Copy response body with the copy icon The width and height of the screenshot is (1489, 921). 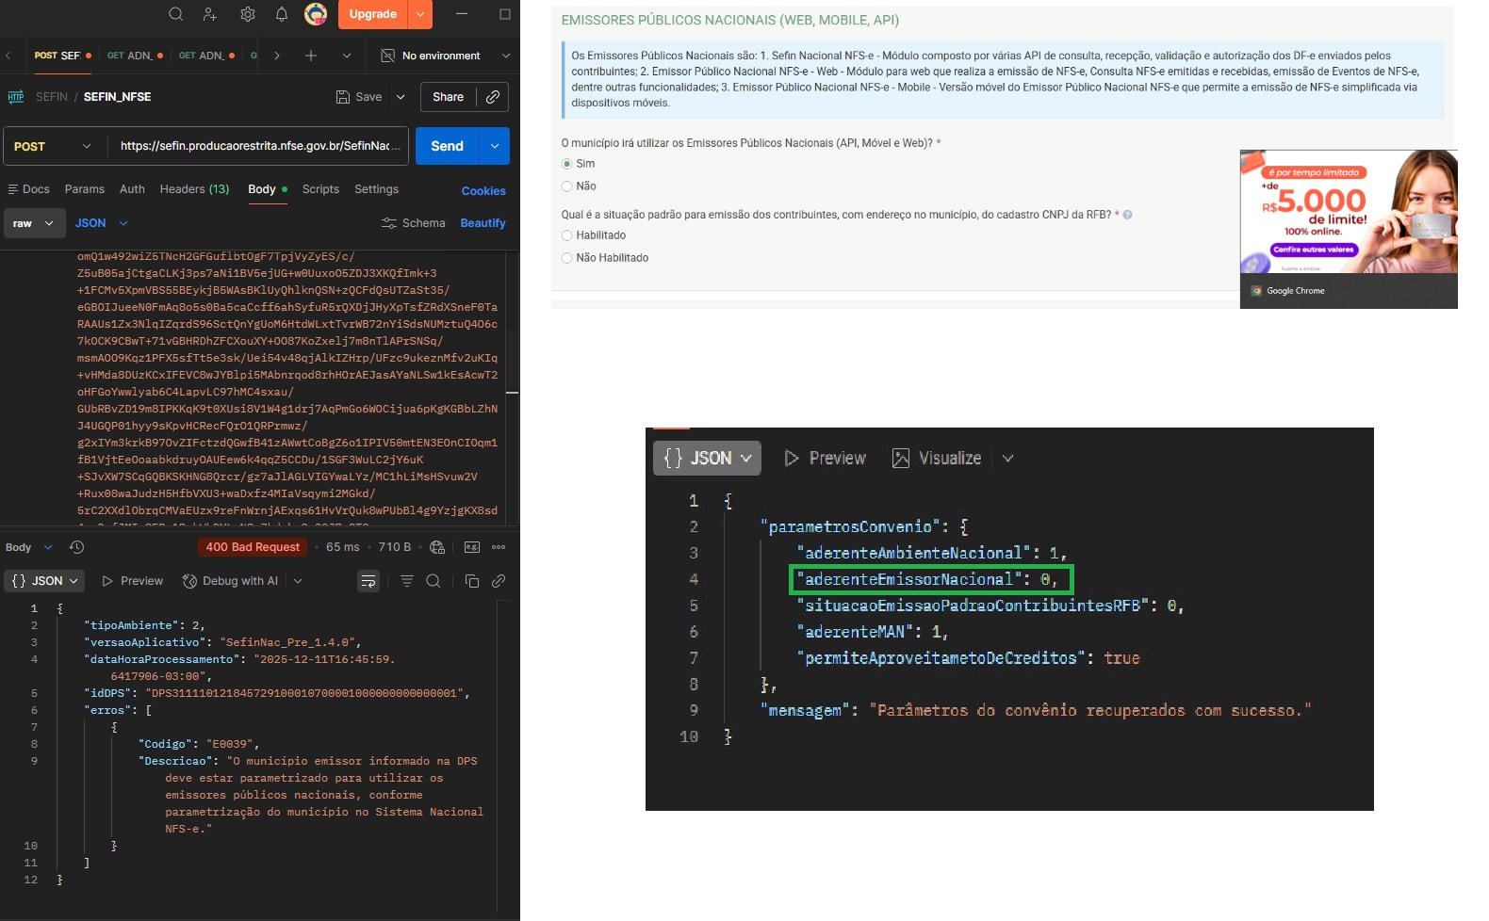[472, 581]
